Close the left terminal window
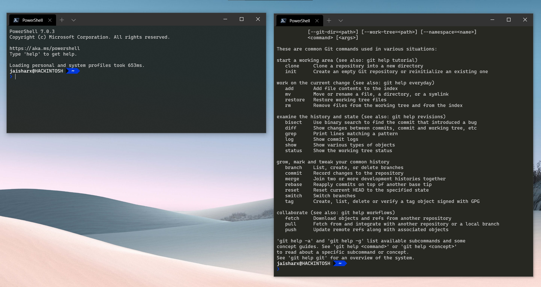Image resolution: width=541 pixels, height=287 pixels. pyautogui.click(x=258, y=19)
